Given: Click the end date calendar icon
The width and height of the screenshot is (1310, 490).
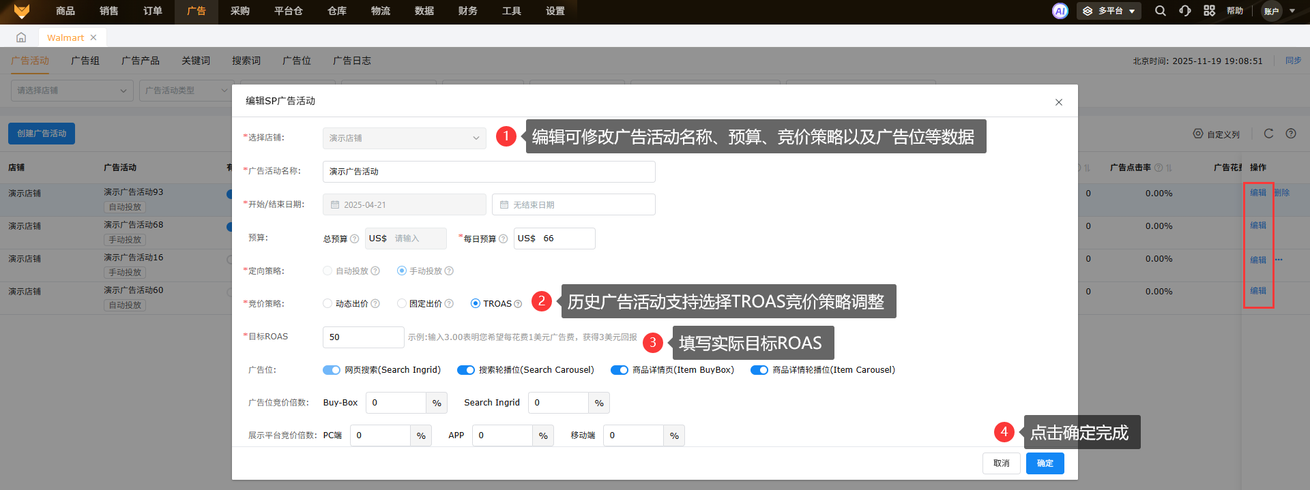Looking at the screenshot, I should (x=504, y=204).
